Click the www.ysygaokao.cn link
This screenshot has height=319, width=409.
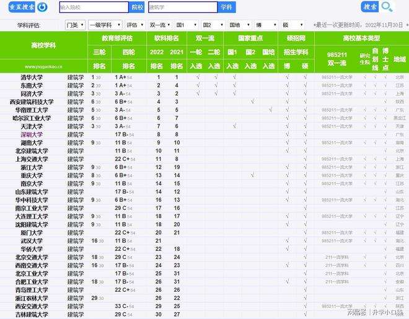pos(43,67)
